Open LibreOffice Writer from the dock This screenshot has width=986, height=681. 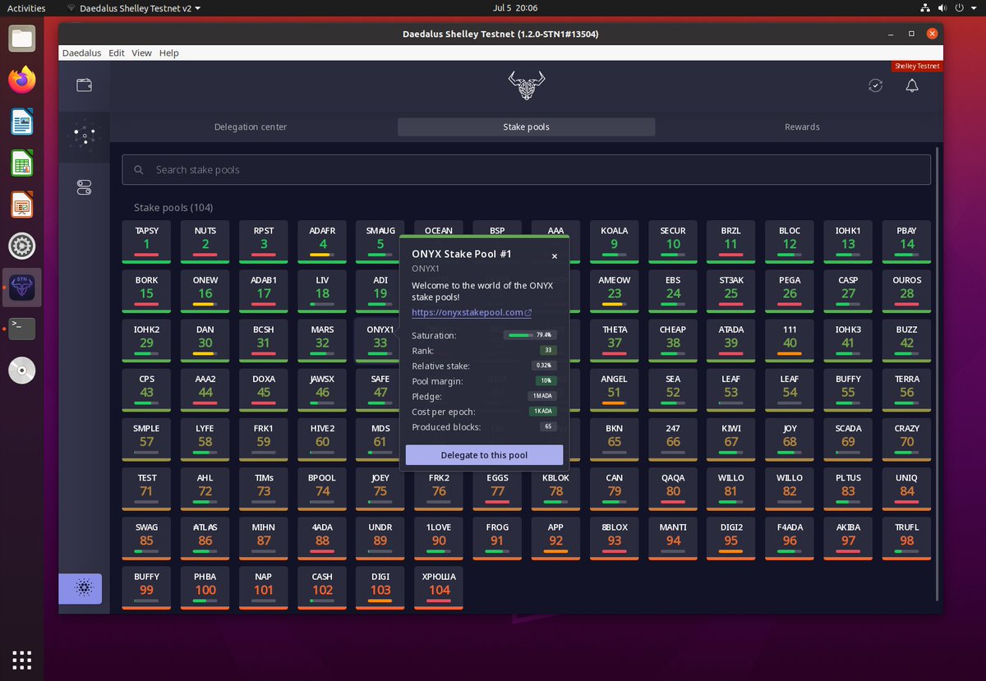pyautogui.click(x=21, y=121)
